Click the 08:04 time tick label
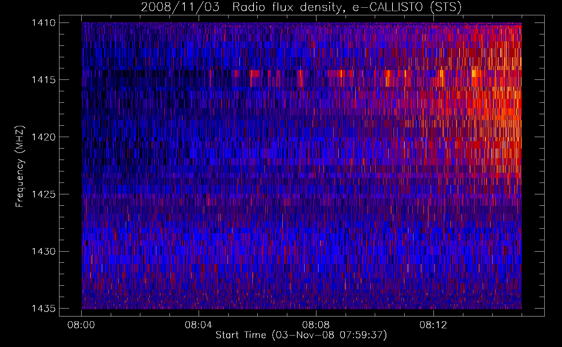 (199, 325)
